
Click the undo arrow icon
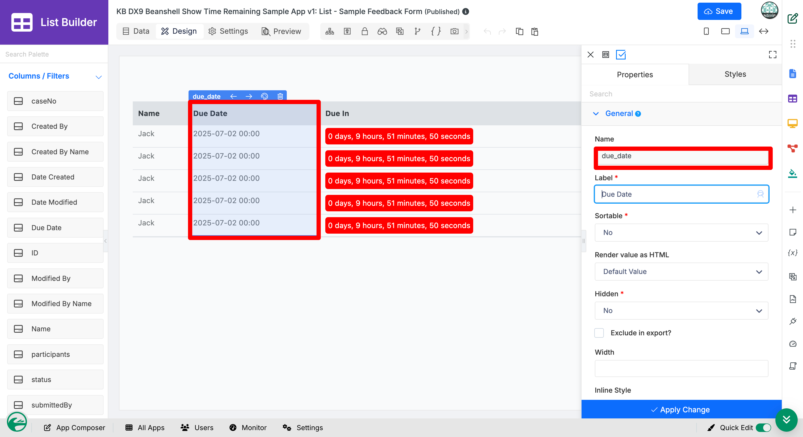[487, 32]
